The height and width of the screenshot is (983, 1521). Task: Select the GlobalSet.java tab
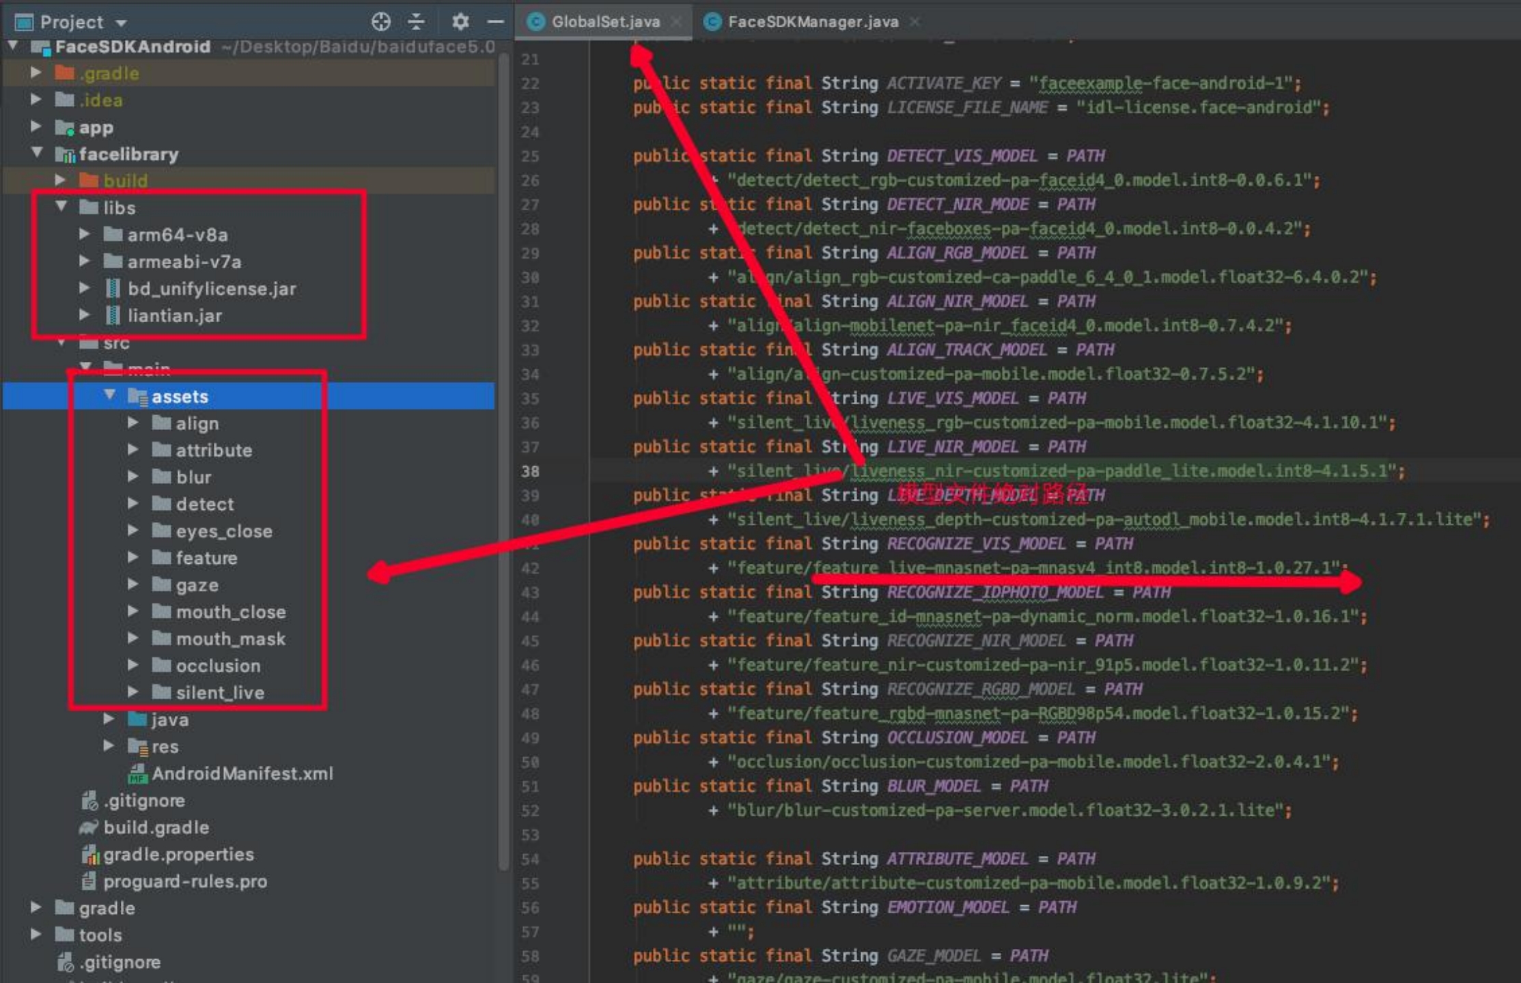point(605,22)
